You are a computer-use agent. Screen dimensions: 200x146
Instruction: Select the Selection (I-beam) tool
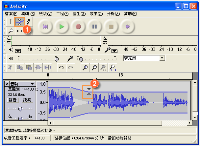coord(11,22)
